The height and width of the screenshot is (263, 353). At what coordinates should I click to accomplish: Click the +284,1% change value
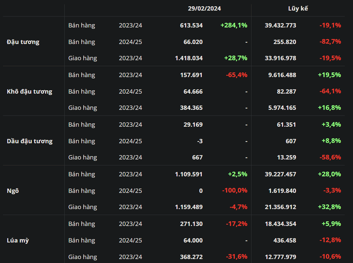[234, 25]
